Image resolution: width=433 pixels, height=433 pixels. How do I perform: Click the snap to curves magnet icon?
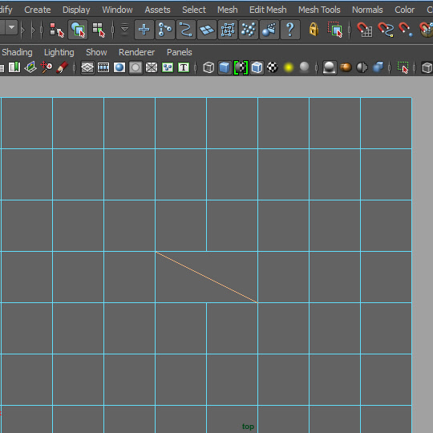[386, 30]
